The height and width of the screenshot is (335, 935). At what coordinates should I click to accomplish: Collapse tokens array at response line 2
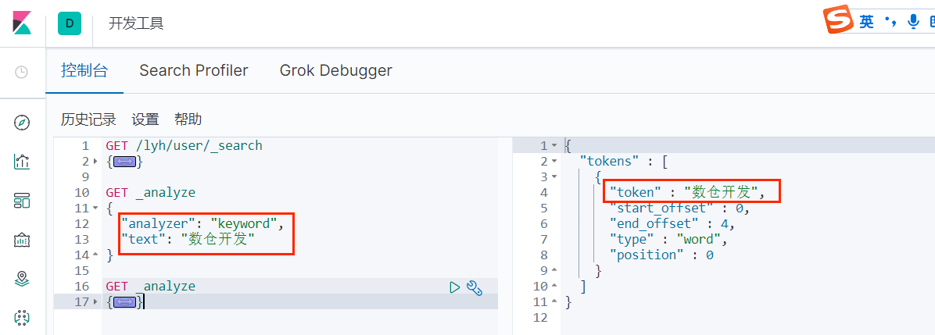click(x=554, y=162)
